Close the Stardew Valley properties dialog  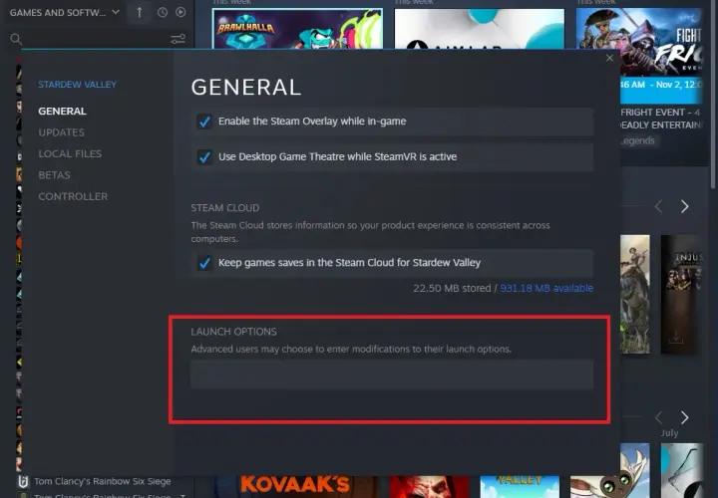(x=609, y=58)
